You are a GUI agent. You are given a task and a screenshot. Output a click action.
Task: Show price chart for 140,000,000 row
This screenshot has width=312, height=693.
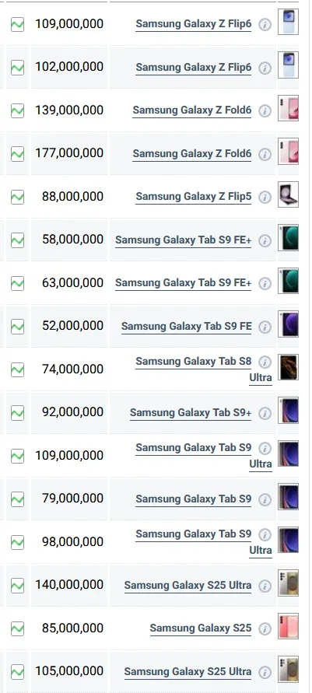[17, 586]
